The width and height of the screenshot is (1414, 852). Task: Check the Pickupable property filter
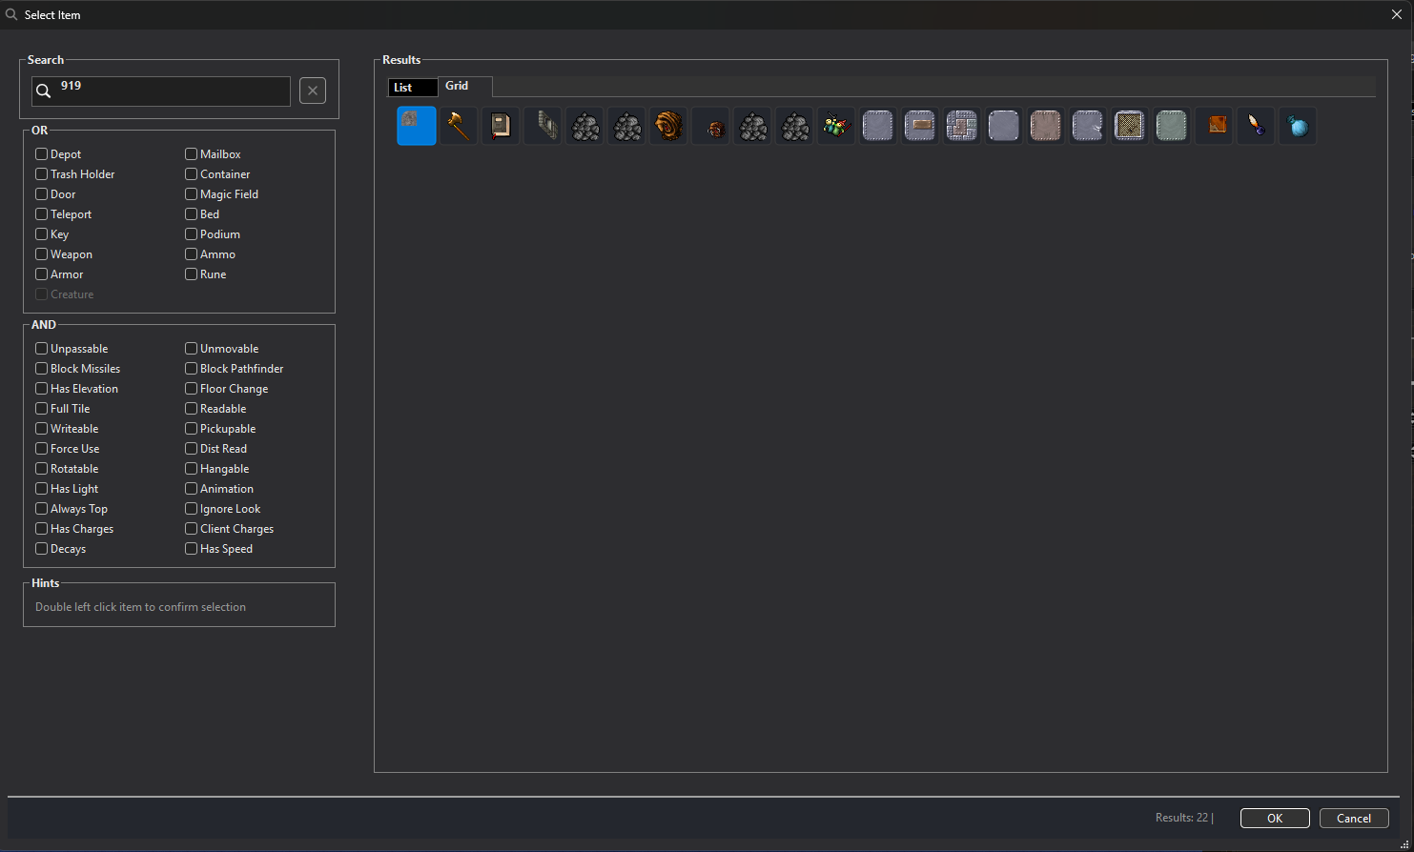pos(192,429)
